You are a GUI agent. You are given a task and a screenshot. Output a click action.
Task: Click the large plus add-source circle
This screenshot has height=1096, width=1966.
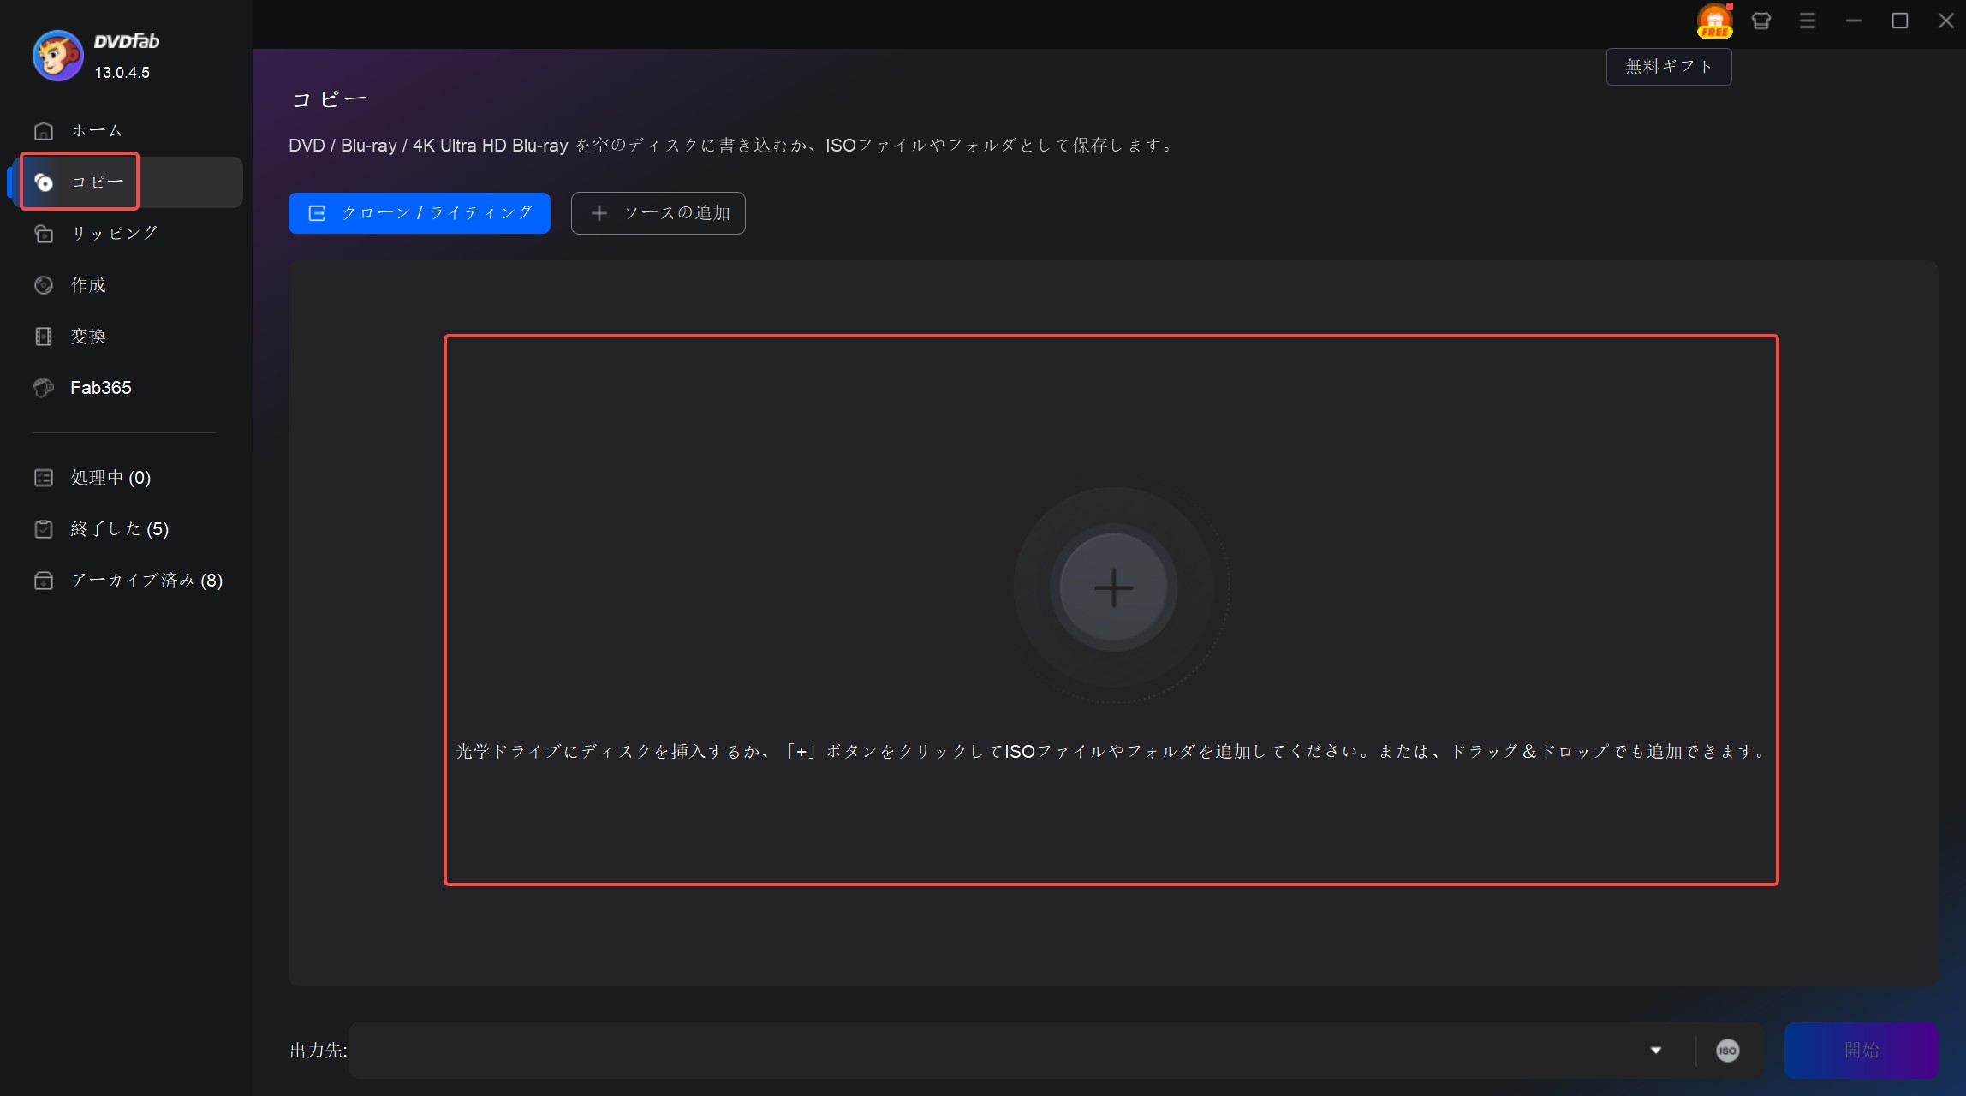pyautogui.click(x=1113, y=588)
